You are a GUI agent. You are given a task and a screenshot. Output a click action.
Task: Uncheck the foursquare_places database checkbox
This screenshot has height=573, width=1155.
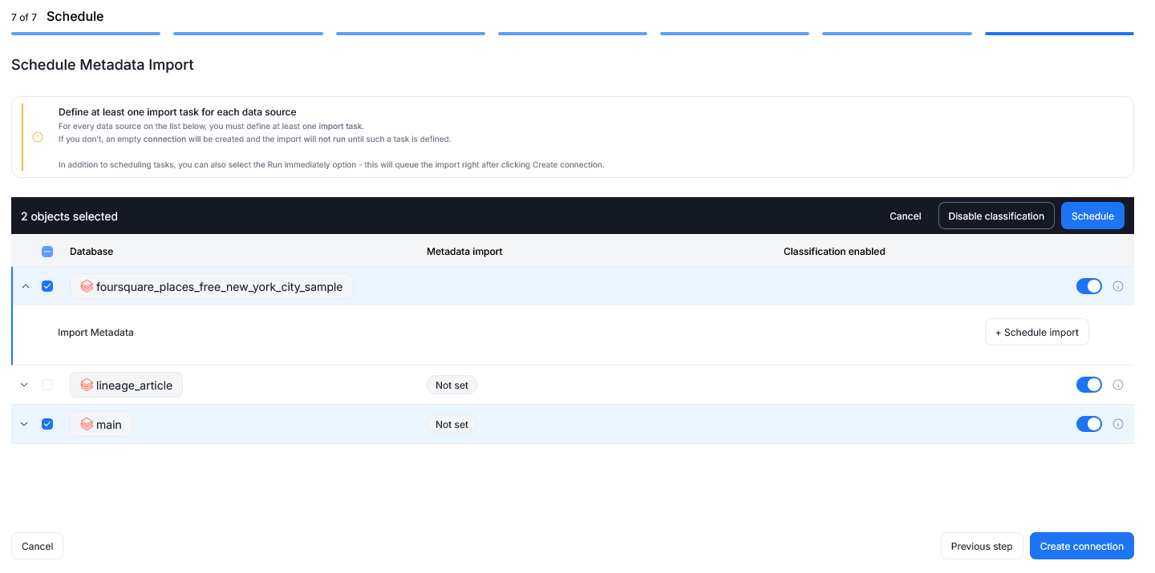click(47, 286)
